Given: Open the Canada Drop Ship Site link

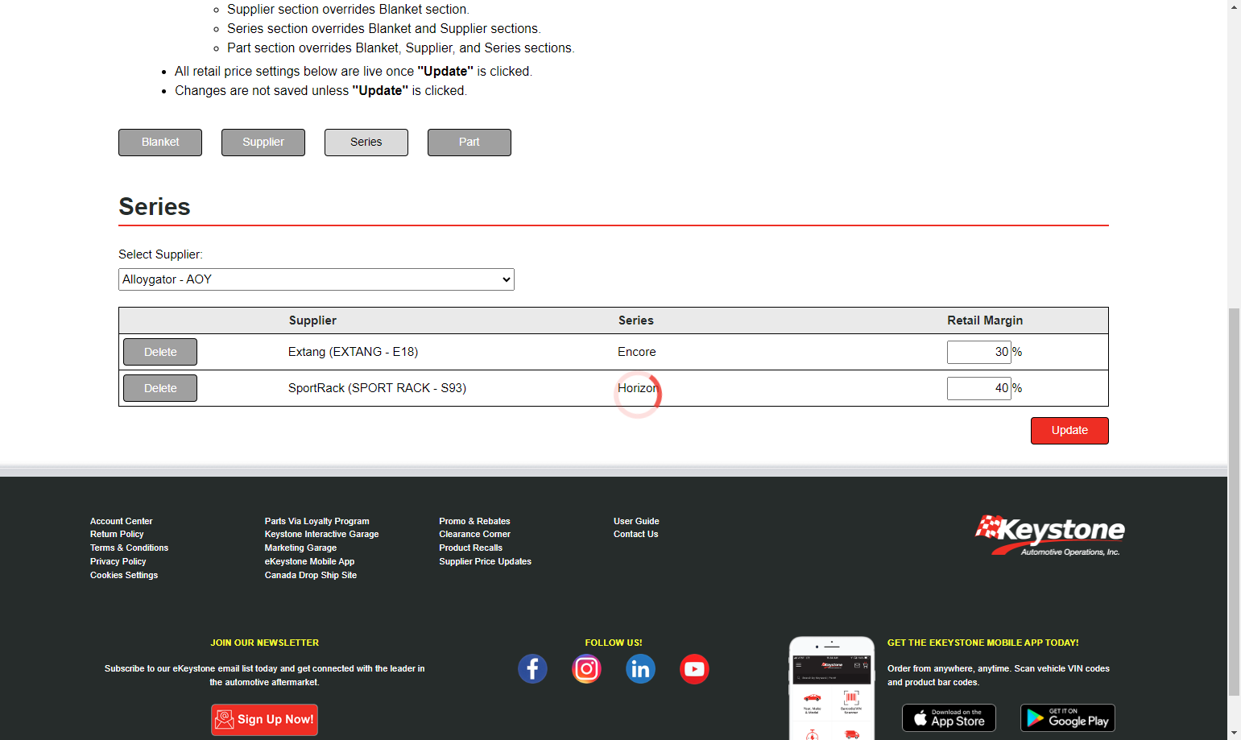Looking at the screenshot, I should (x=311, y=576).
